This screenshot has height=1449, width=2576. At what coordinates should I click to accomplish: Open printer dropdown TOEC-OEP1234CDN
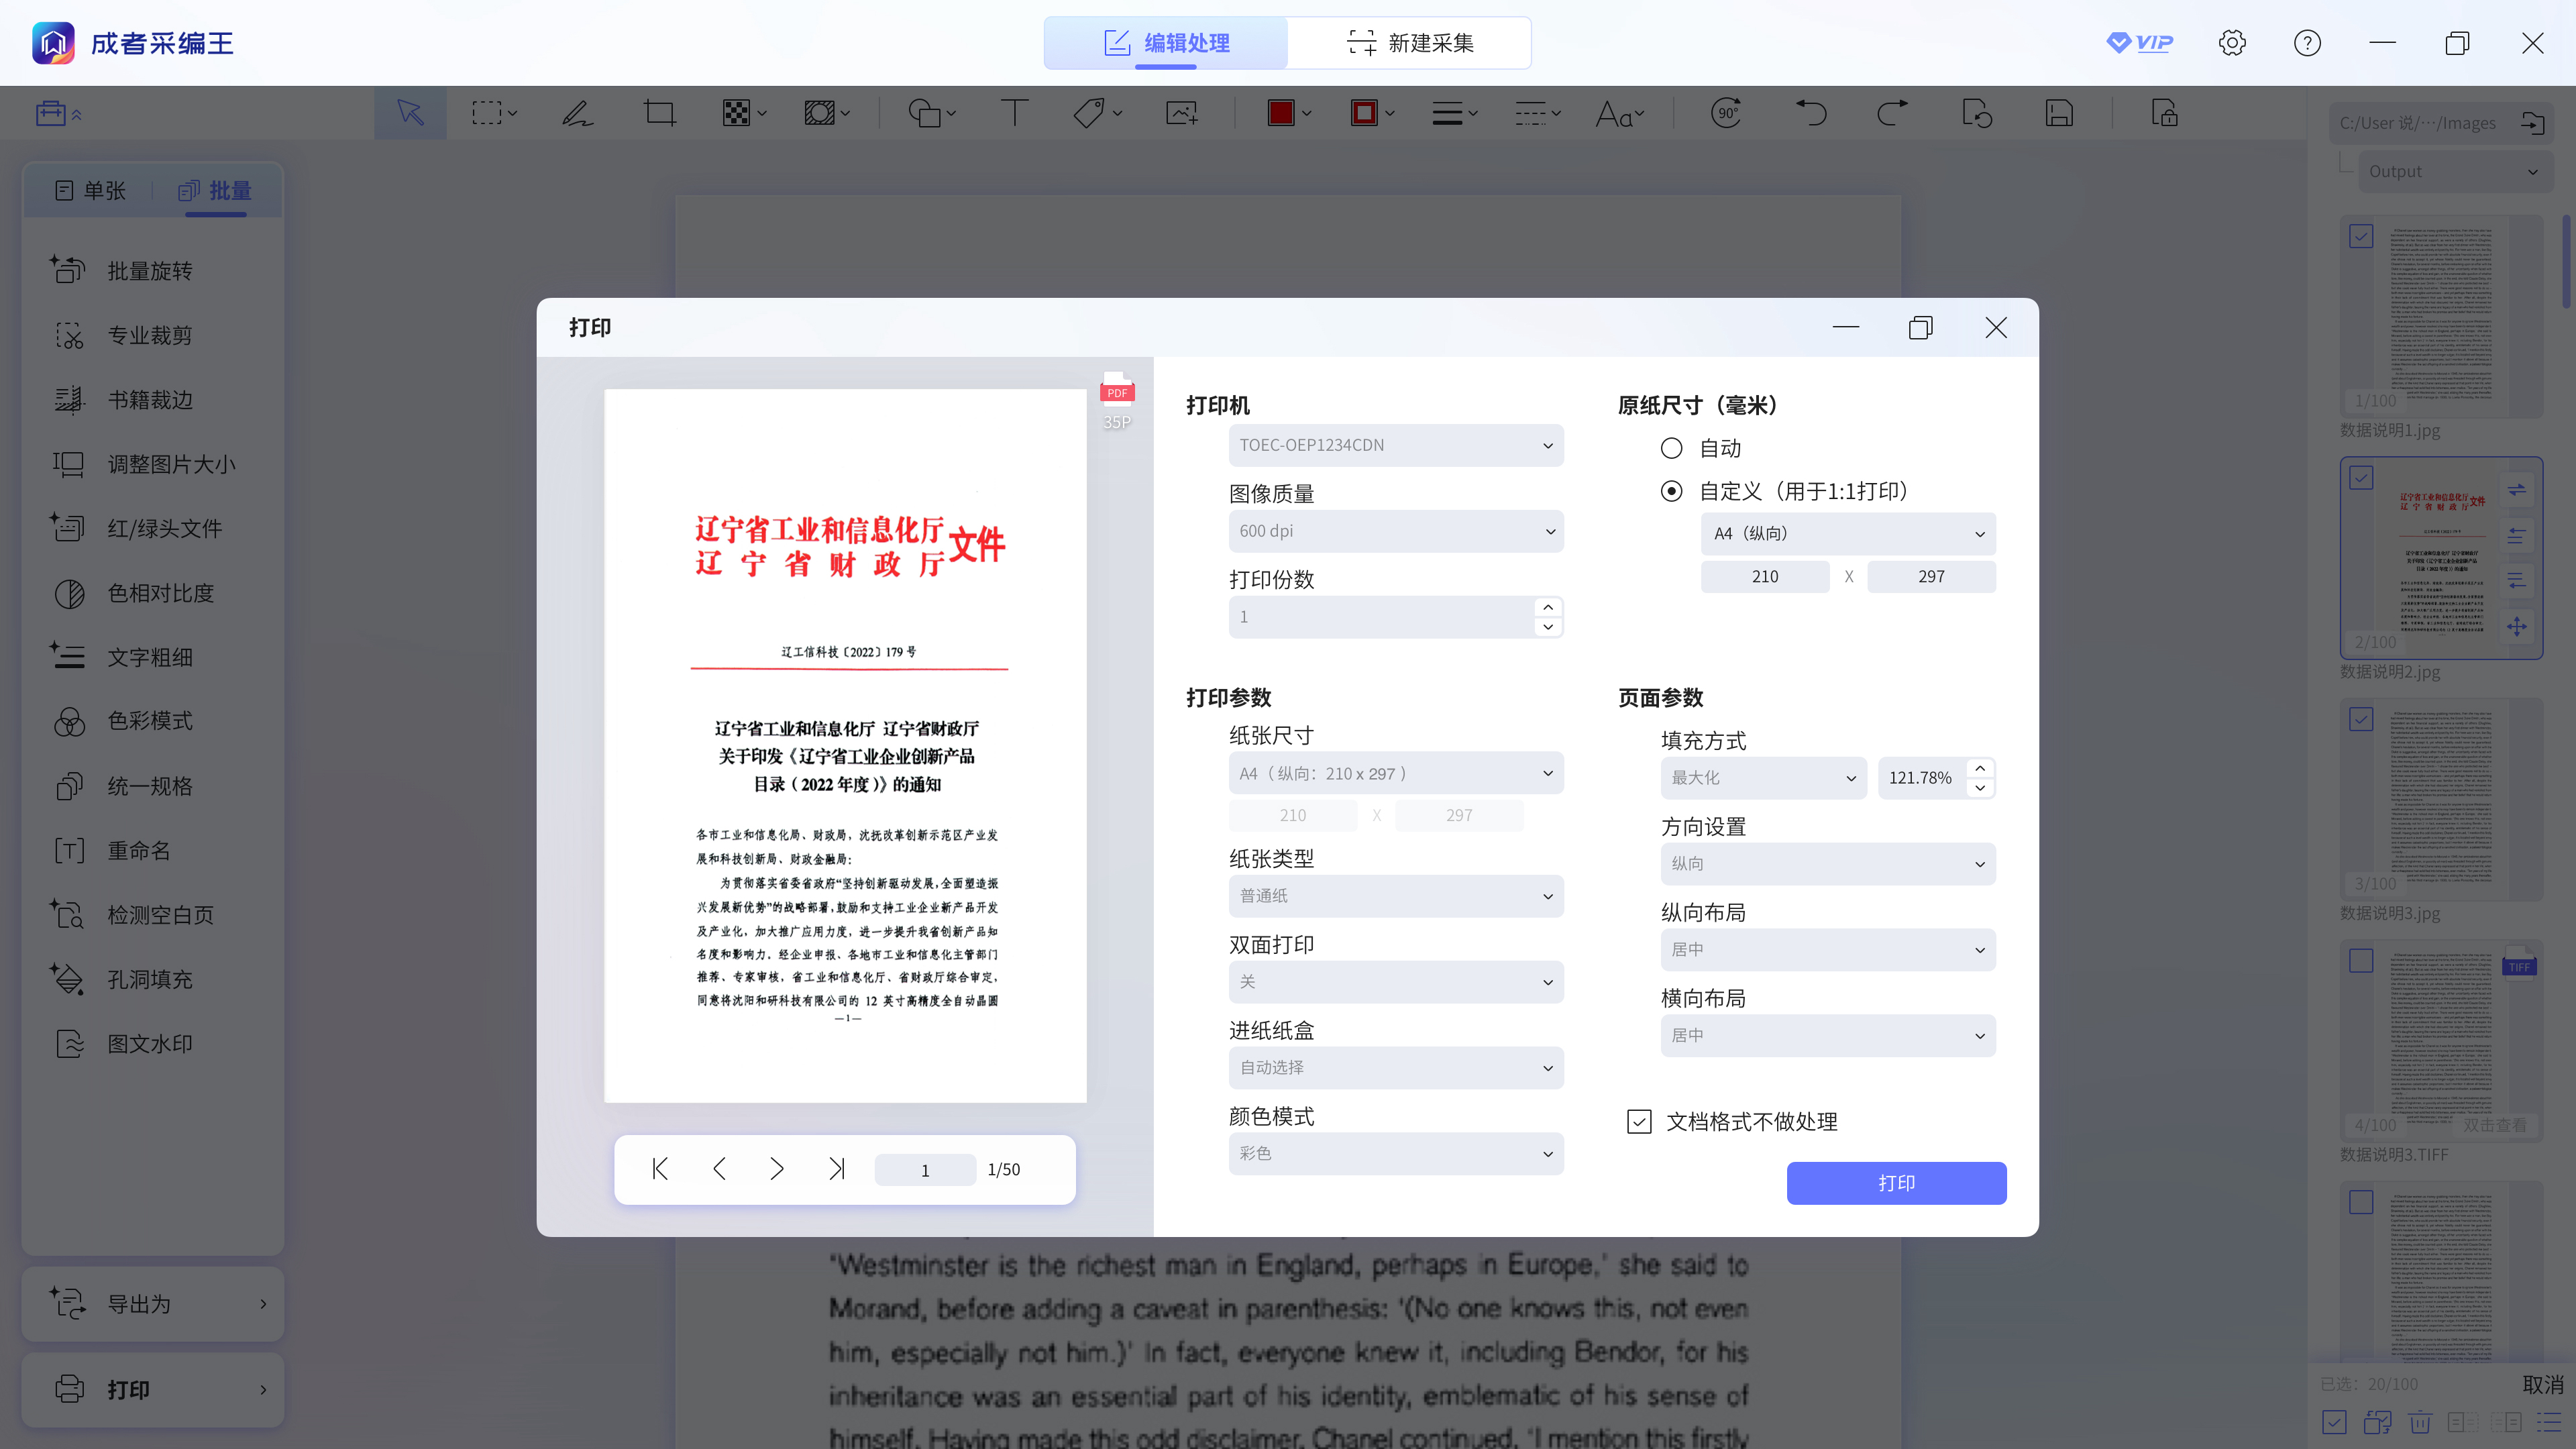pos(1396,445)
